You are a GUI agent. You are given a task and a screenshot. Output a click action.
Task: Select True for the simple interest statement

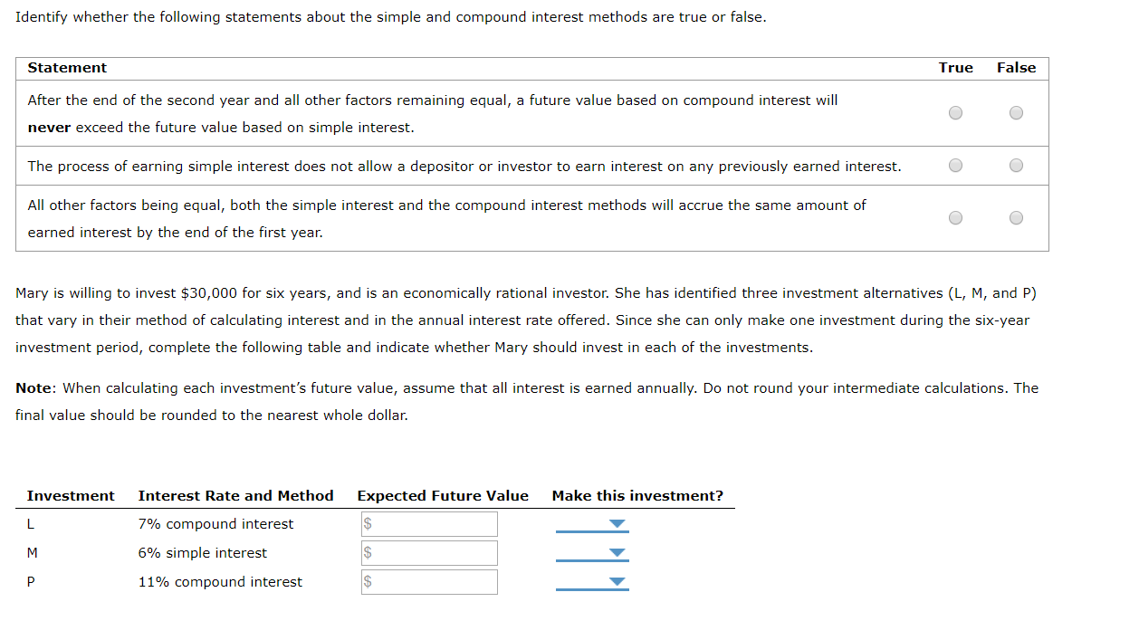954,165
